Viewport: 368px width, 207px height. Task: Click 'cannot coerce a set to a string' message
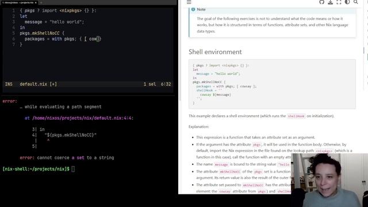coord(75,158)
